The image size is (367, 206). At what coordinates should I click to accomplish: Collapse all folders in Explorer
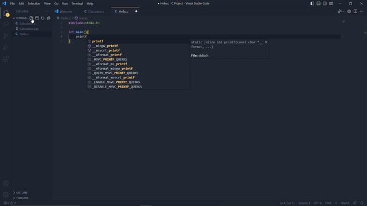(48, 18)
